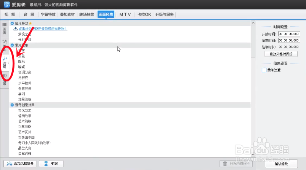Open the 叠加素材 tab

click(x=67, y=14)
